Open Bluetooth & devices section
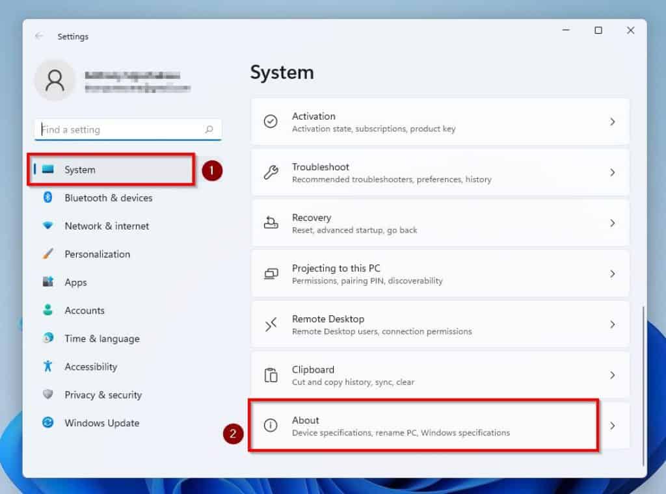Screen dimensions: 666x494 point(109,198)
